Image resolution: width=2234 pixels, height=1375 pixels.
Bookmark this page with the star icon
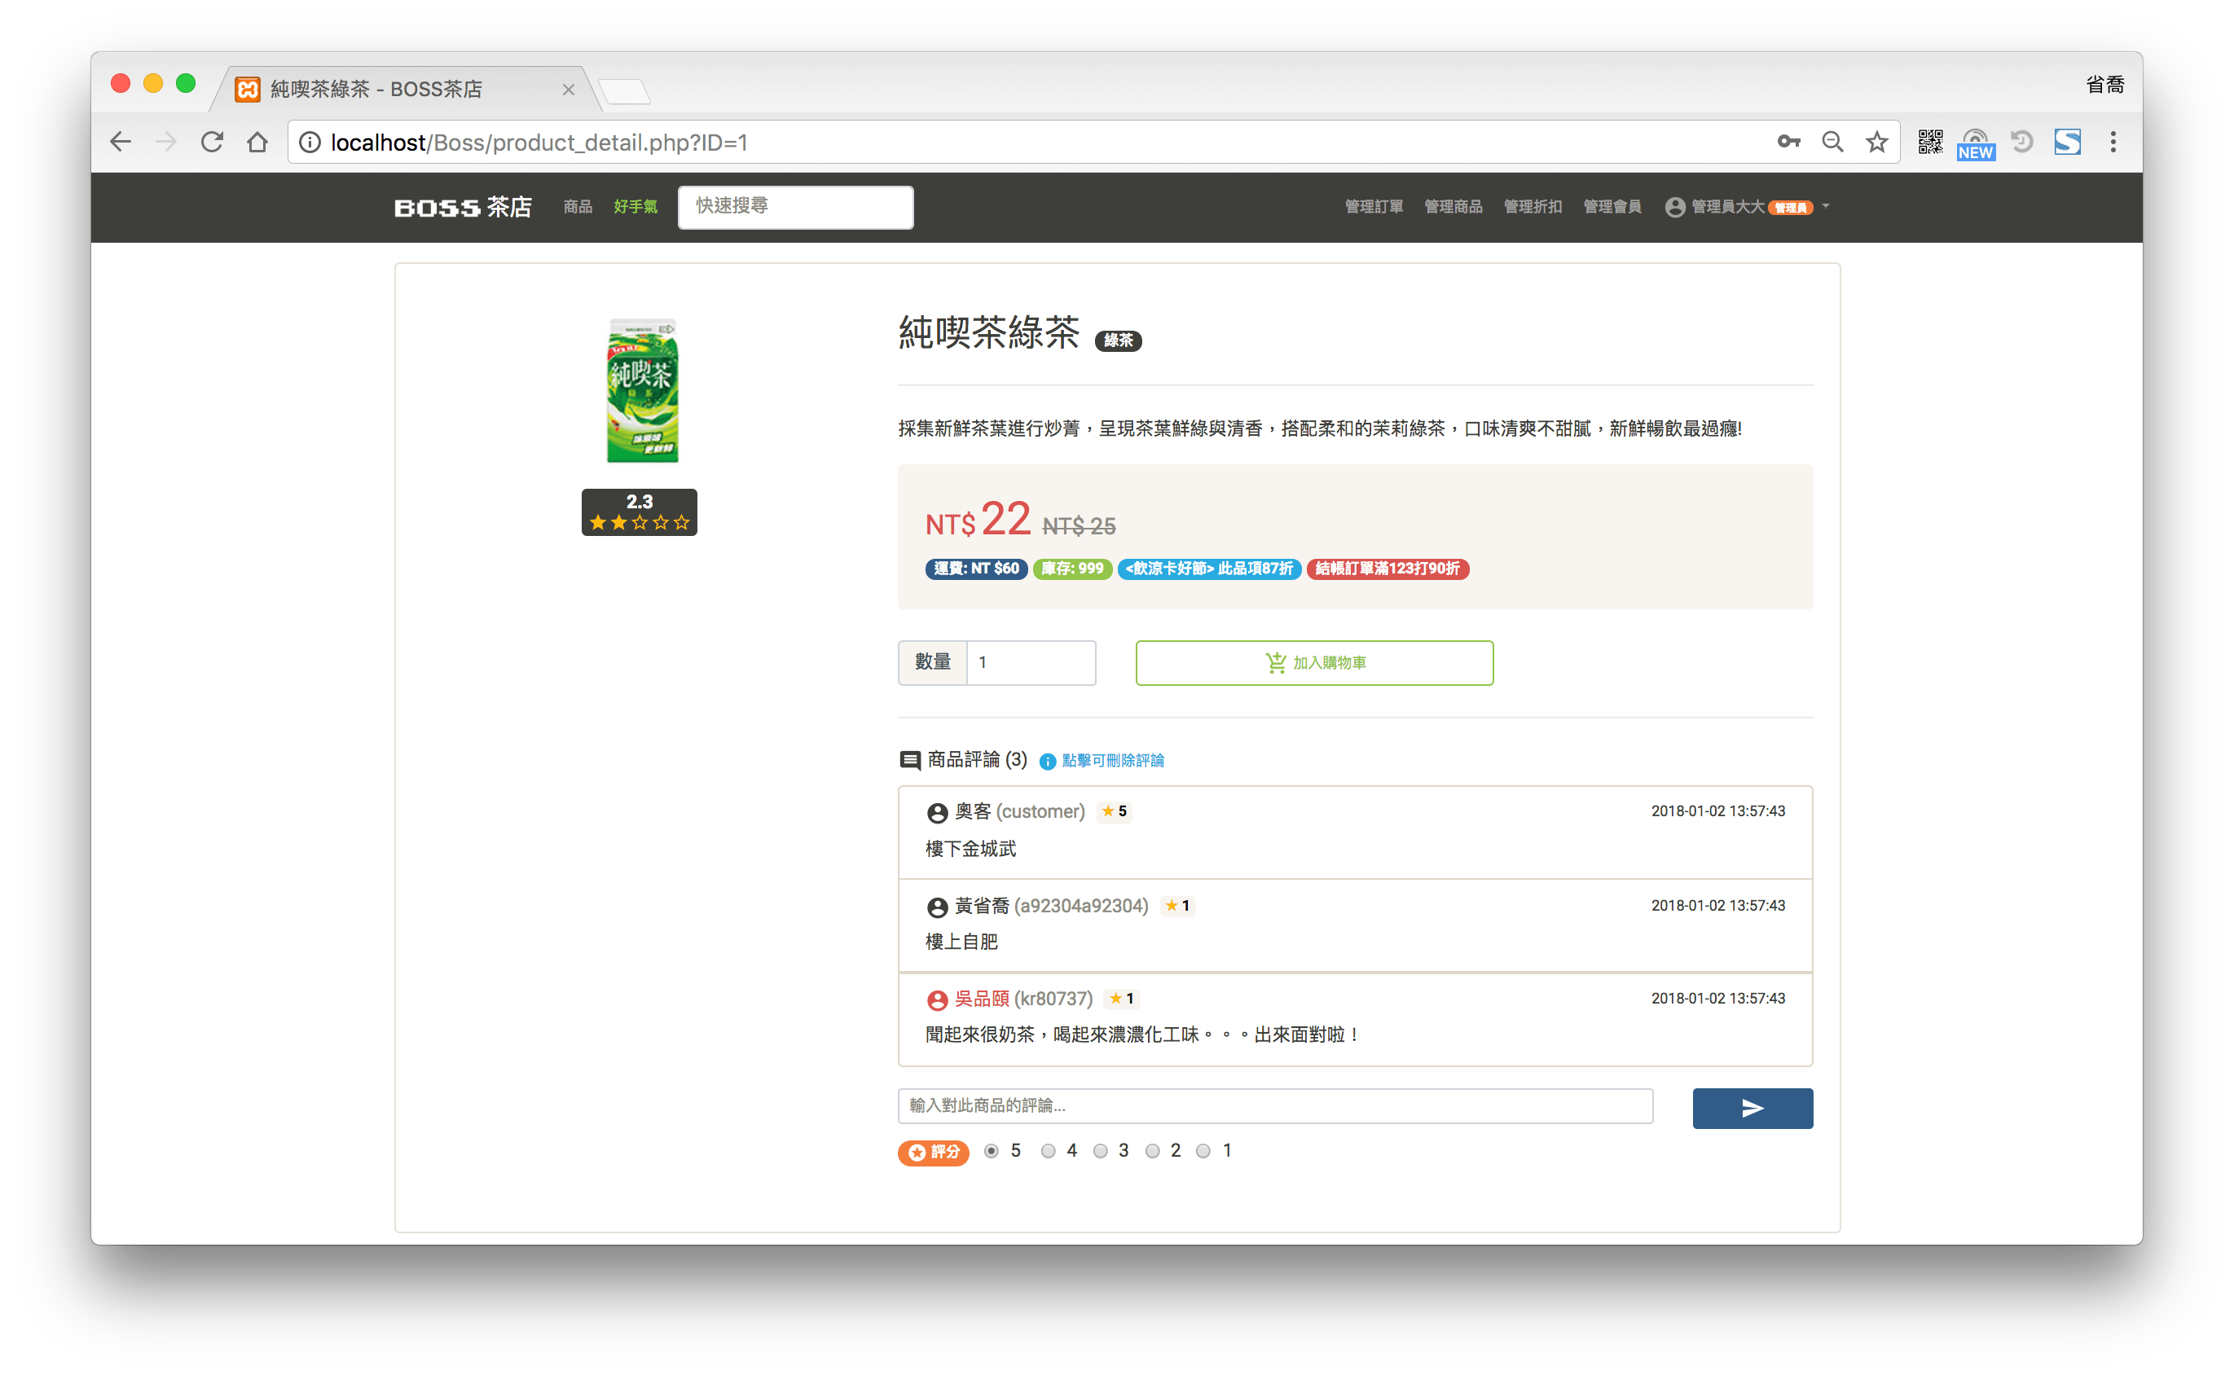1876,142
